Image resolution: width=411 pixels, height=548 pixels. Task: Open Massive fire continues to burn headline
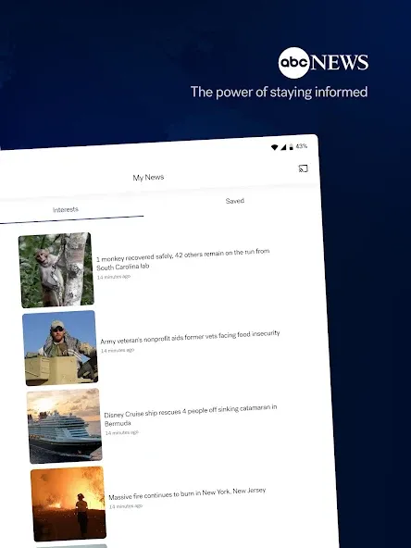(x=187, y=493)
